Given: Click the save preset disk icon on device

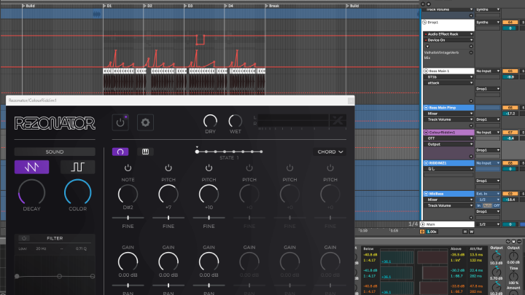Looking at the screenshot, I should (x=513, y=241).
